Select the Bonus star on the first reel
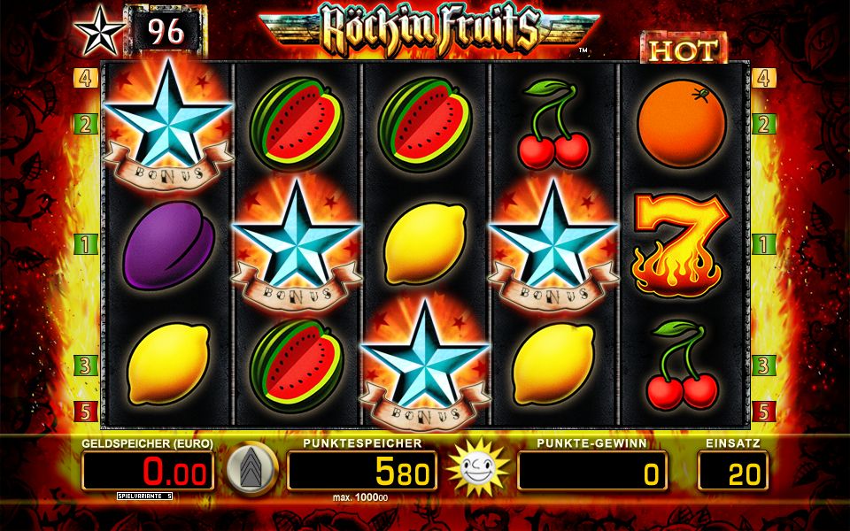850x531 pixels. 168,125
